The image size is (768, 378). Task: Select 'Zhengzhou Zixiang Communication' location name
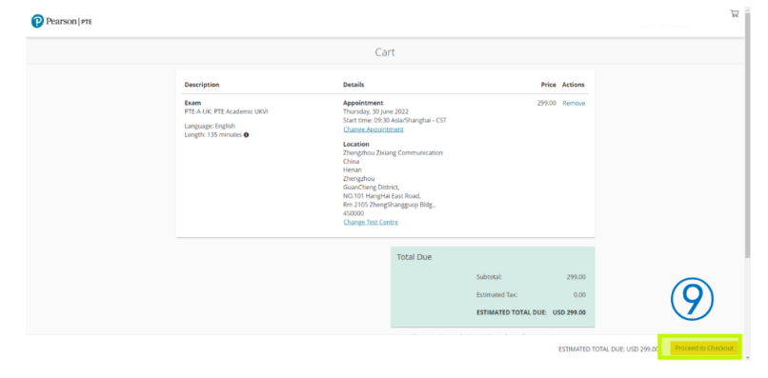[x=393, y=152]
